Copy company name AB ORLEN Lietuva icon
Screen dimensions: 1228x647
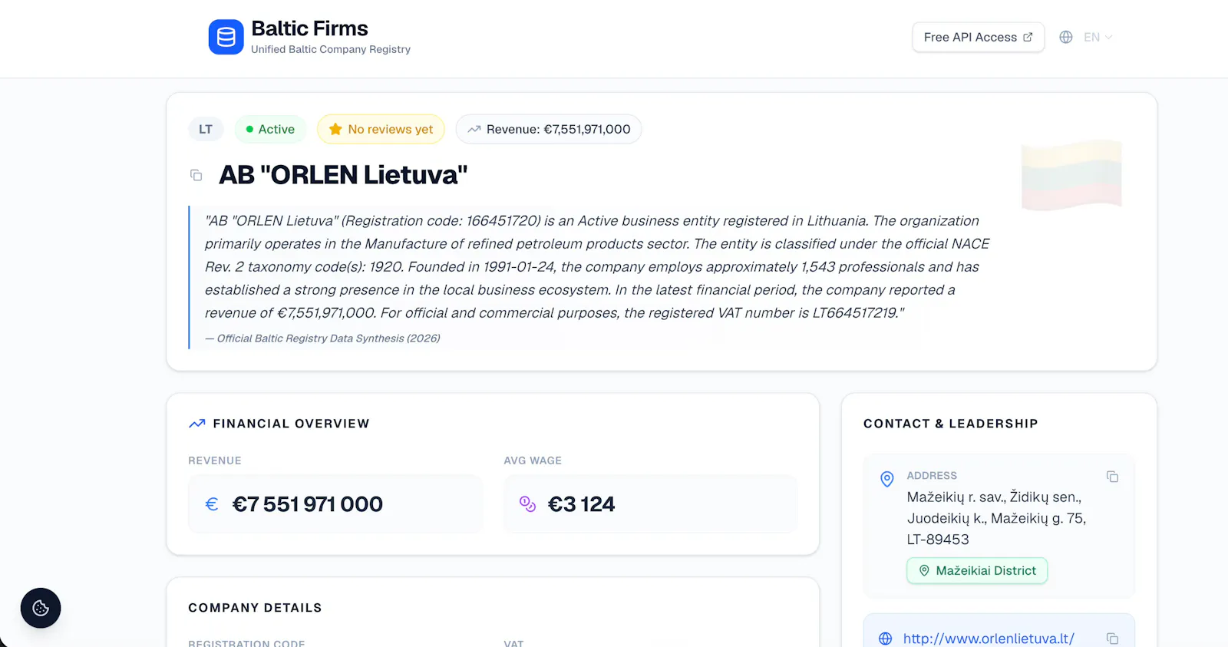pos(196,175)
